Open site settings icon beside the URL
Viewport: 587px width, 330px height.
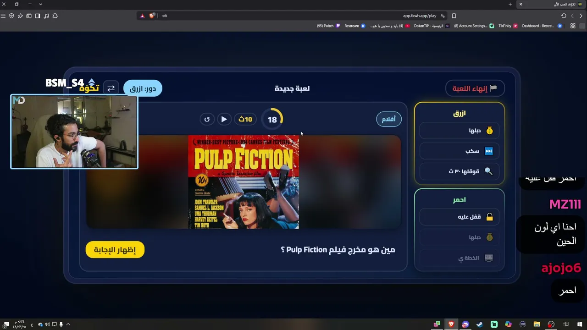click(x=443, y=16)
